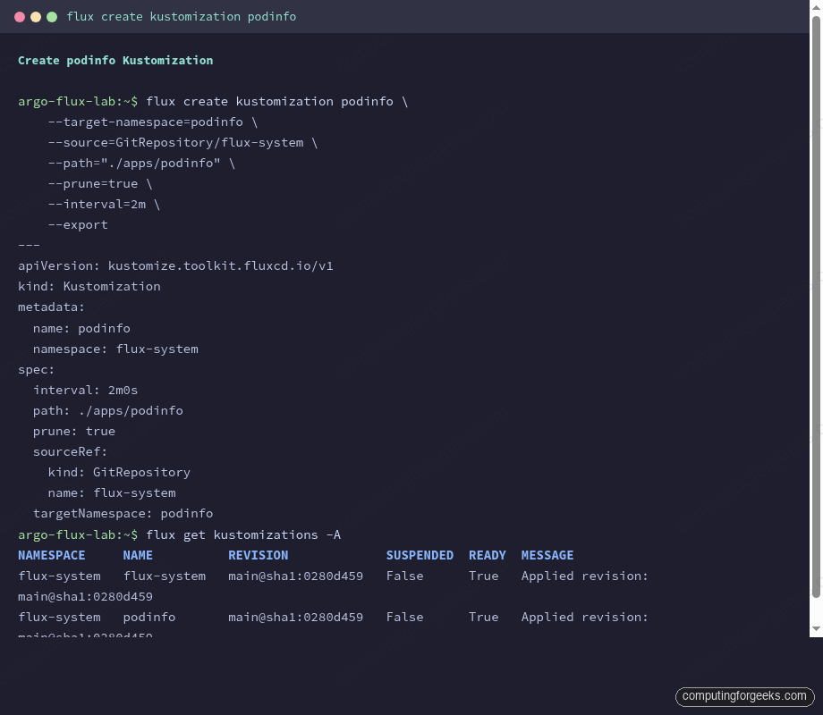This screenshot has width=823, height=715.
Task: Click the 'name: podinfo' line
Action: click(81, 328)
